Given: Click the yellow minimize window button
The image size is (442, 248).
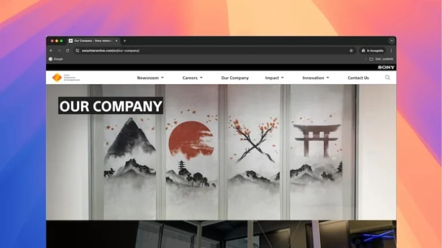Looking at the screenshot, I should click(56, 41).
